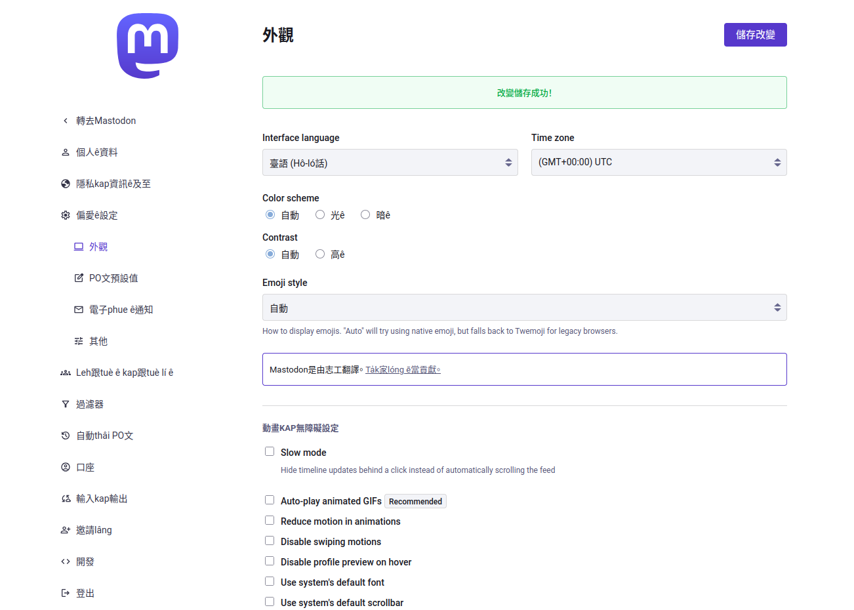The height and width of the screenshot is (610, 854).
Task: Click the Mastodon logo
Action: pyautogui.click(x=148, y=46)
